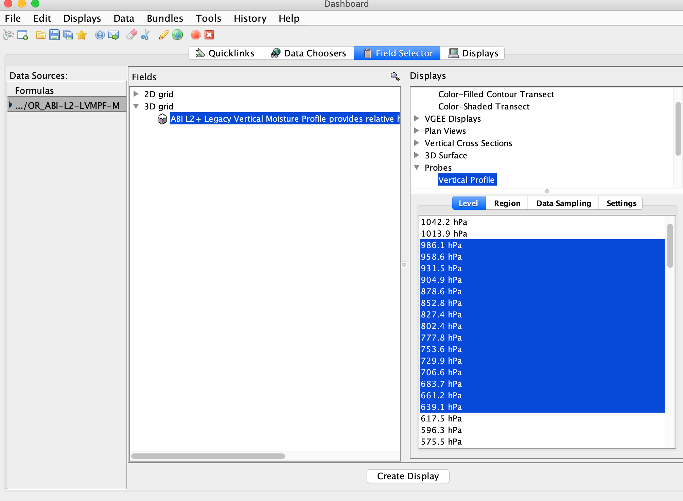Click the gamepad preferences icon in toolbar
Viewport: 683px width, 501px height.
[x=9, y=35]
